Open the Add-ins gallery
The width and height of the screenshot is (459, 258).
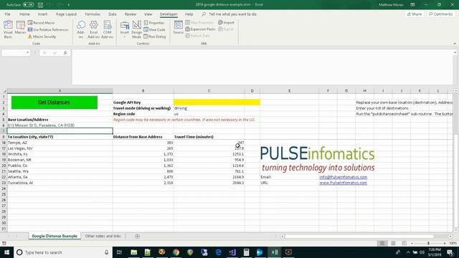tap(81, 29)
